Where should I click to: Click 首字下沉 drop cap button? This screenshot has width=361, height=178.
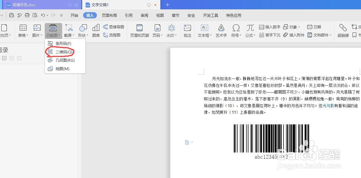tap(270, 35)
